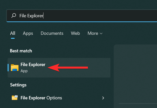Click the blue underline beneath All tab
Viewport: 157px width, 108px height.
(x=13, y=38)
